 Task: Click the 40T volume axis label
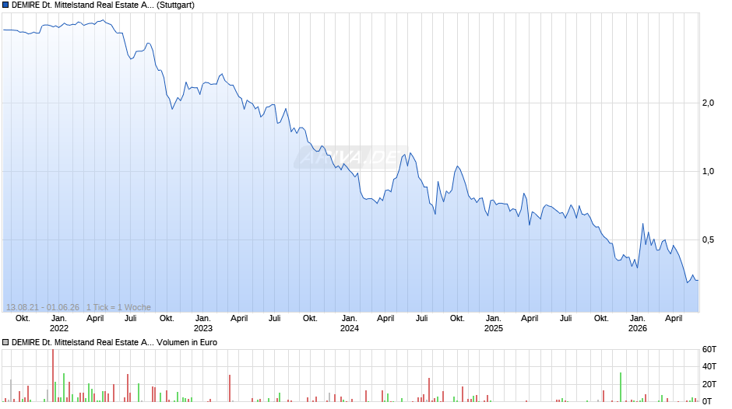click(x=709, y=366)
